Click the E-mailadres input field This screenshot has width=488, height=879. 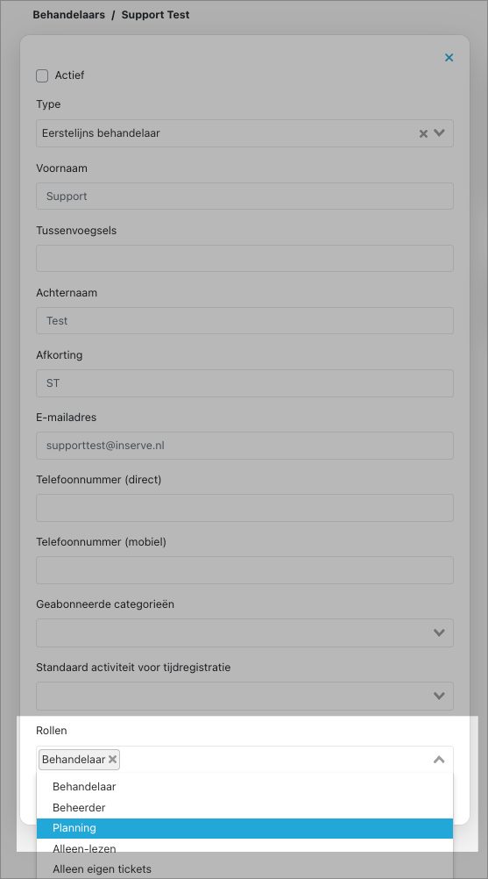[244, 446]
